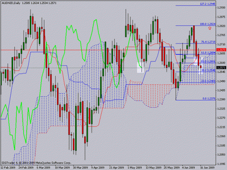The height and width of the screenshot is (170, 227).
Task: Click the 1.2050 price axis label
Action: point(221,154)
